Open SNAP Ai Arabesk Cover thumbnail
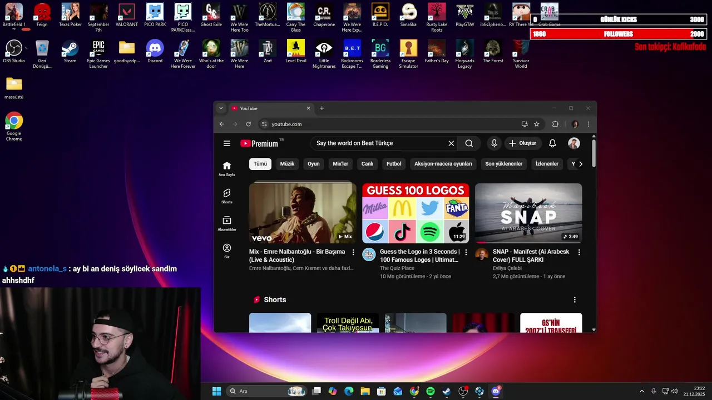The width and height of the screenshot is (712, 400). [x=528, y=213]
